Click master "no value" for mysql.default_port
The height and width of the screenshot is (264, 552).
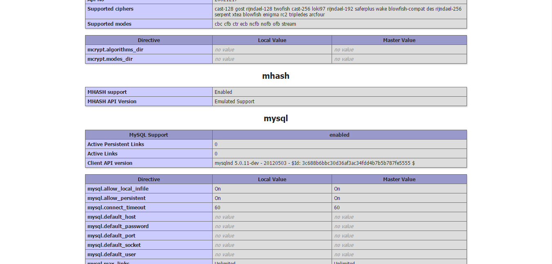pos(344,235)
